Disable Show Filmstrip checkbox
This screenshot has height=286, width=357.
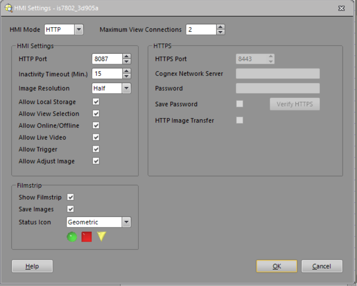click(x=71, y=197)
